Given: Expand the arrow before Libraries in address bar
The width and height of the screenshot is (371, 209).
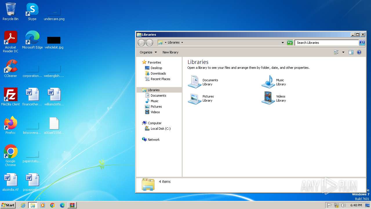Looking at the screenshot, I should 166,43.
